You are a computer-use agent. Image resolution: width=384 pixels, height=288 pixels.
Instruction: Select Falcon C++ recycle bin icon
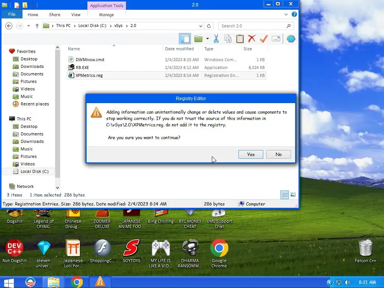click(x=365, y=251)
